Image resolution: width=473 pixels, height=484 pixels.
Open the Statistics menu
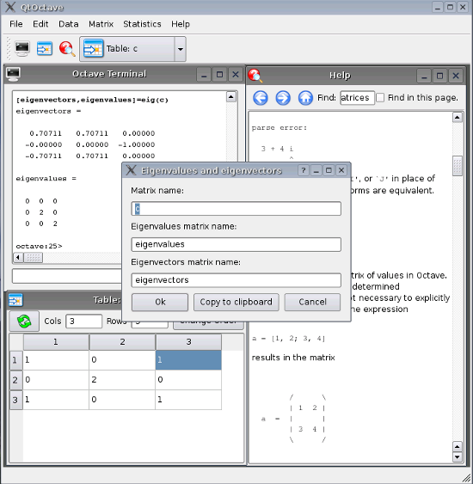[x=142, y=24]
